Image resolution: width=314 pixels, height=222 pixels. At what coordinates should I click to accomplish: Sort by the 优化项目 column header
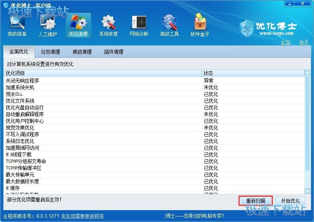click(x=103, y=73)
